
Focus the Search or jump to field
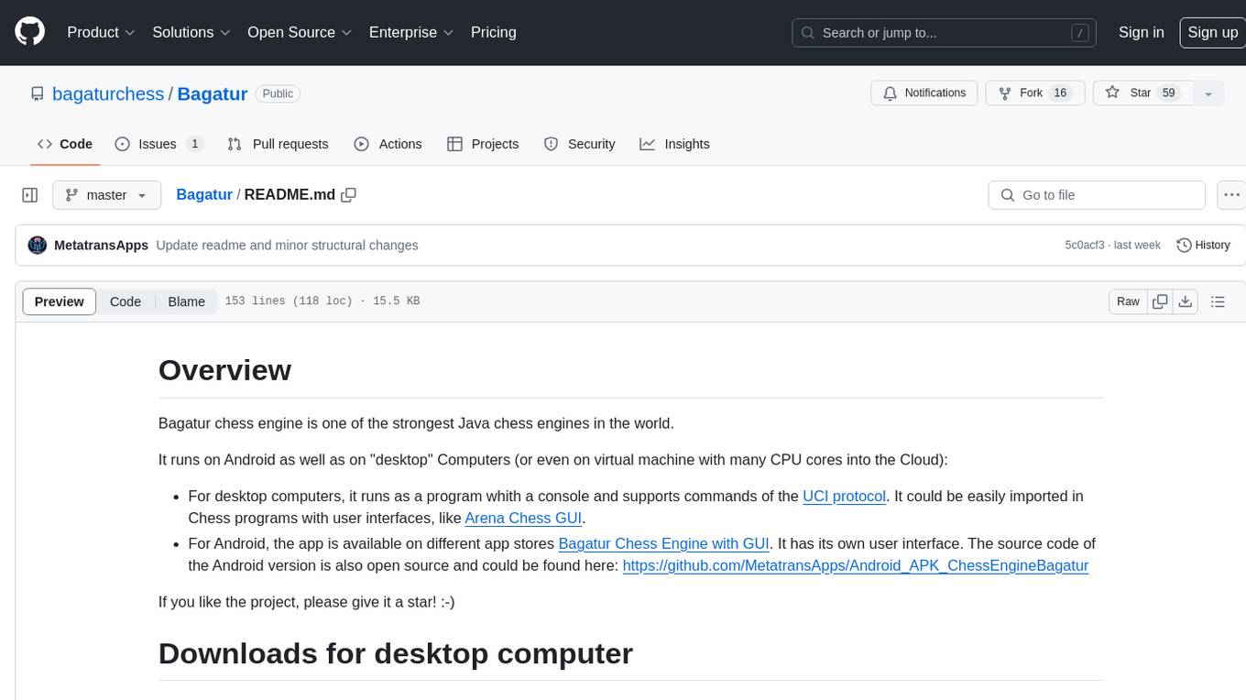(x=945, y=33)
